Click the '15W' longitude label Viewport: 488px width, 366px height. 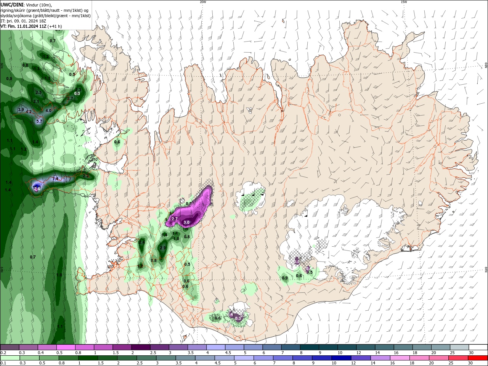coord(404,2)
